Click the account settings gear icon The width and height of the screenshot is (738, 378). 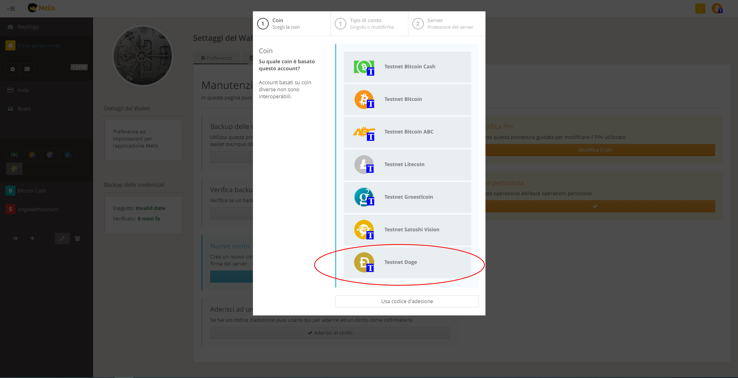pyautogui.click(x=12, y=69)
